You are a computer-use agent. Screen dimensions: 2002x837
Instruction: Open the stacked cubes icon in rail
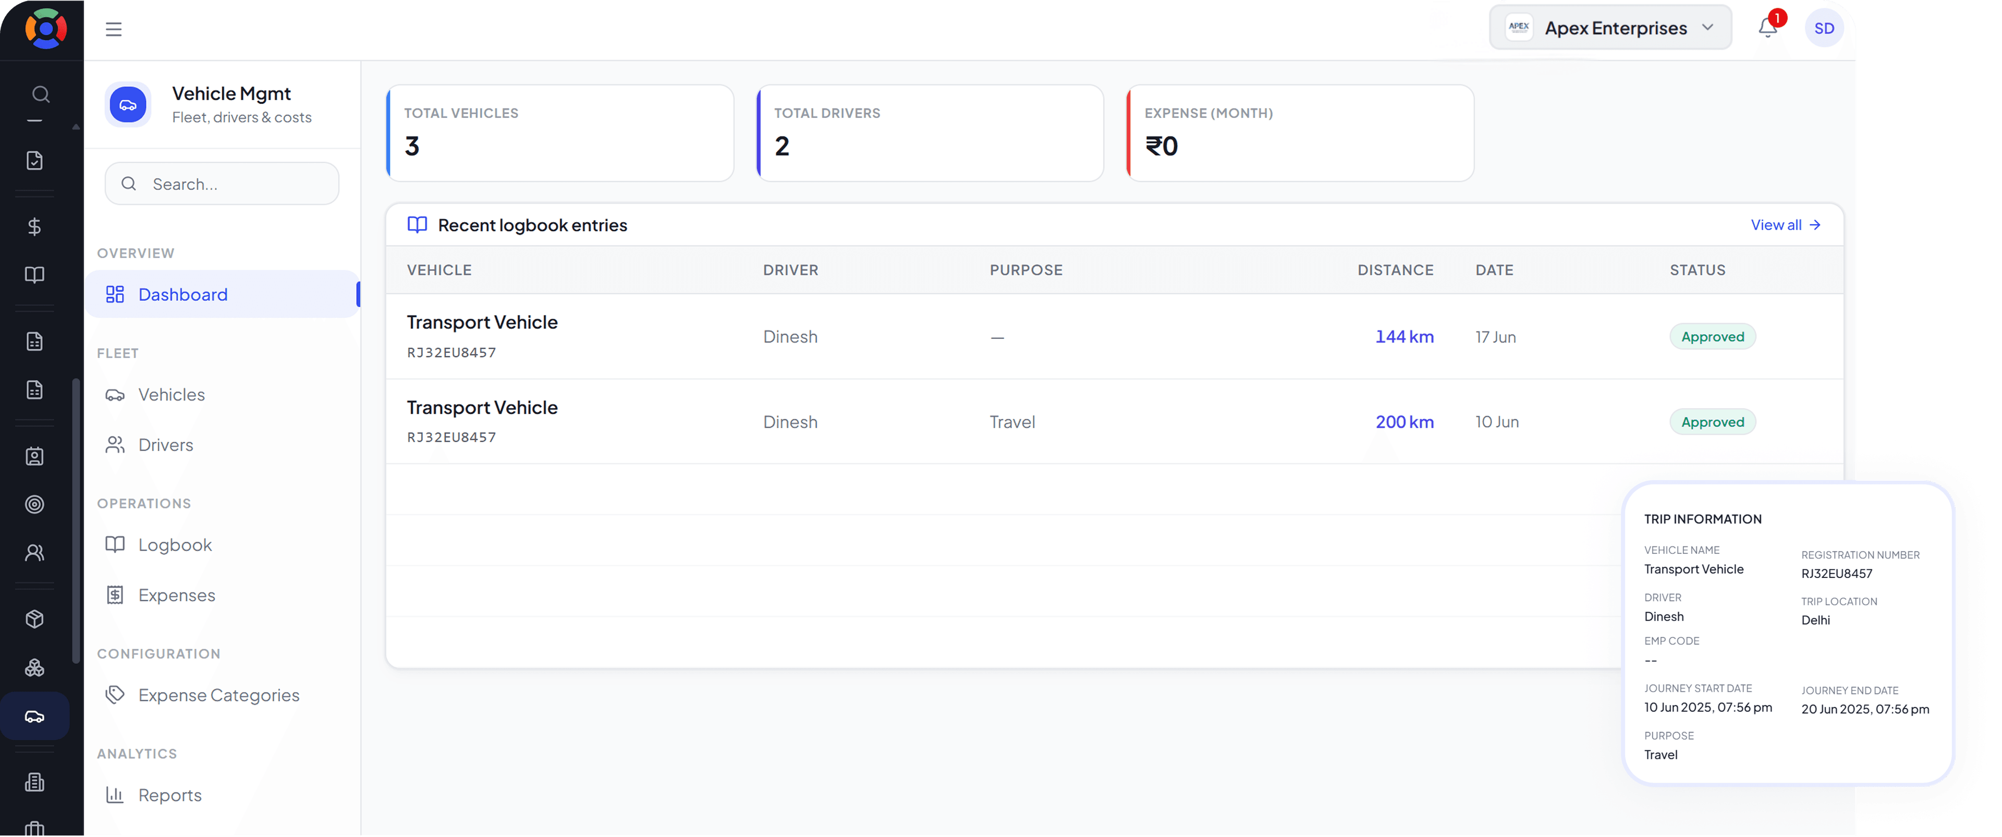tap(34, 668)
